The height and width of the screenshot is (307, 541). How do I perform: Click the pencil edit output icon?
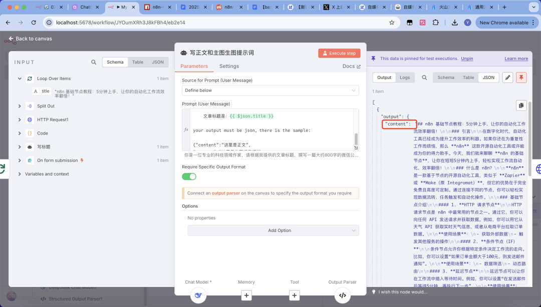508,77
